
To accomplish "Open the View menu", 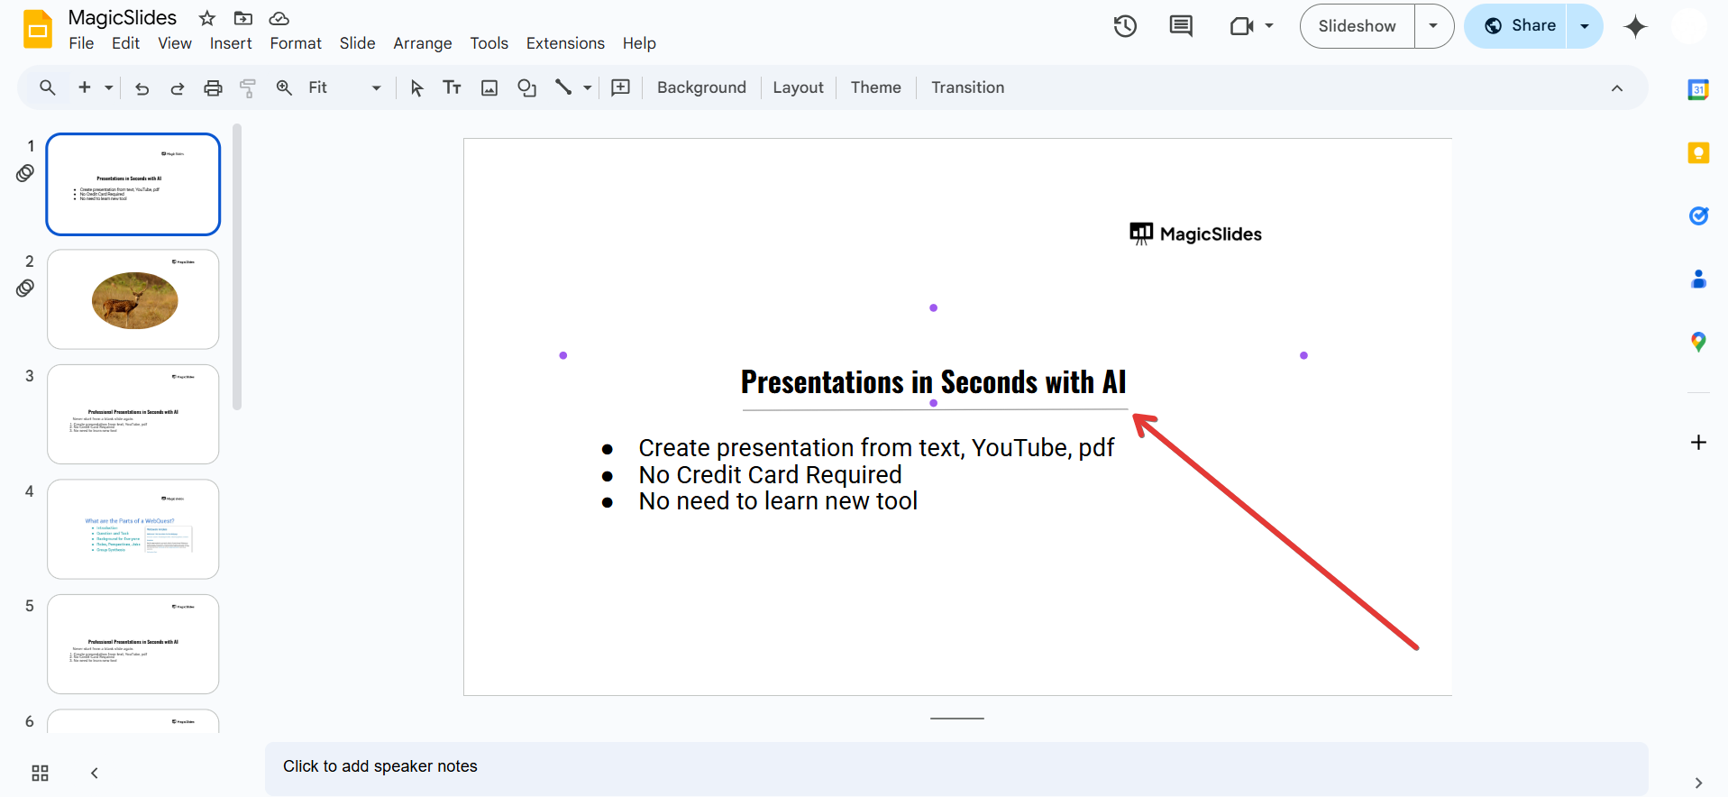I will [175, 43].
